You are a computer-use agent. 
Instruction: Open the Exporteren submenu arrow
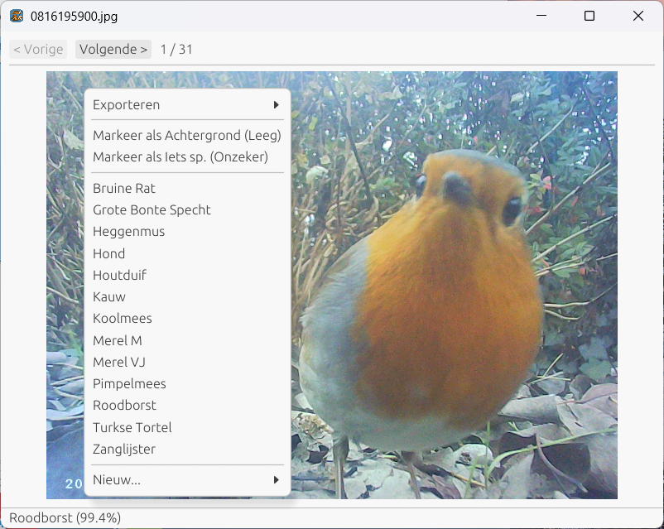(277, 104)
